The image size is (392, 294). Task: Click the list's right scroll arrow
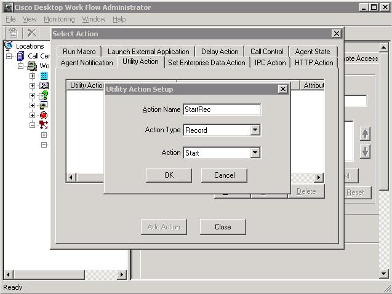[x=319, y=177]
